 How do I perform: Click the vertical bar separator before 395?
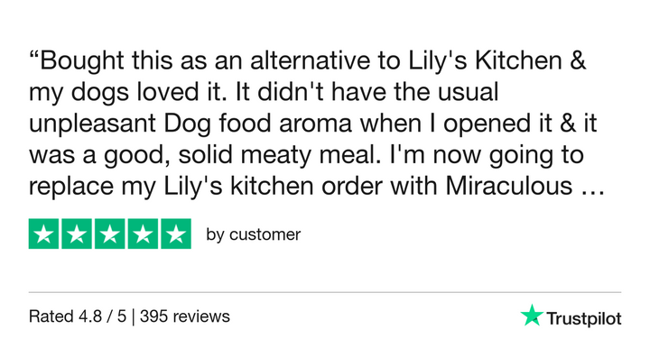point(133,317)
